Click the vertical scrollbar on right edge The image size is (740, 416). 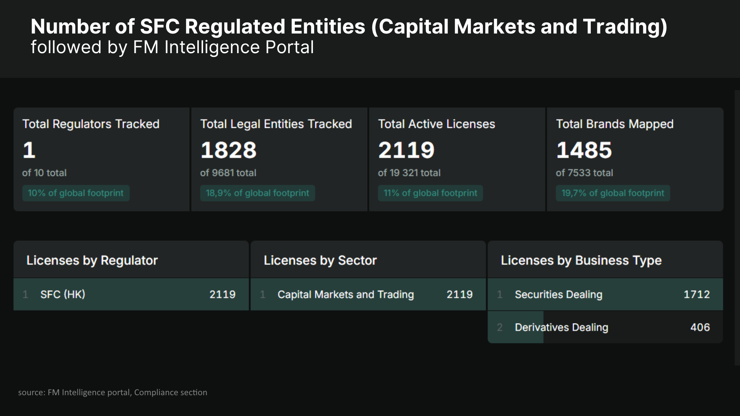point(737,228)
